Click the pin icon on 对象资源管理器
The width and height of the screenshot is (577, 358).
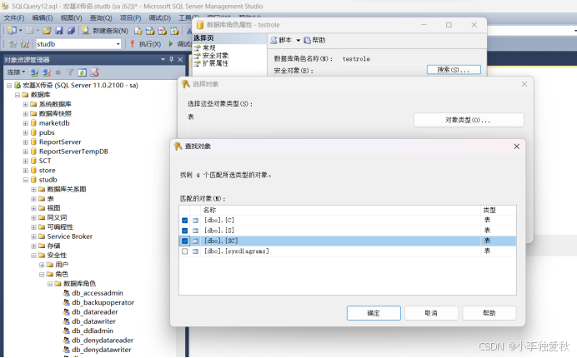(x=172, y=60)
